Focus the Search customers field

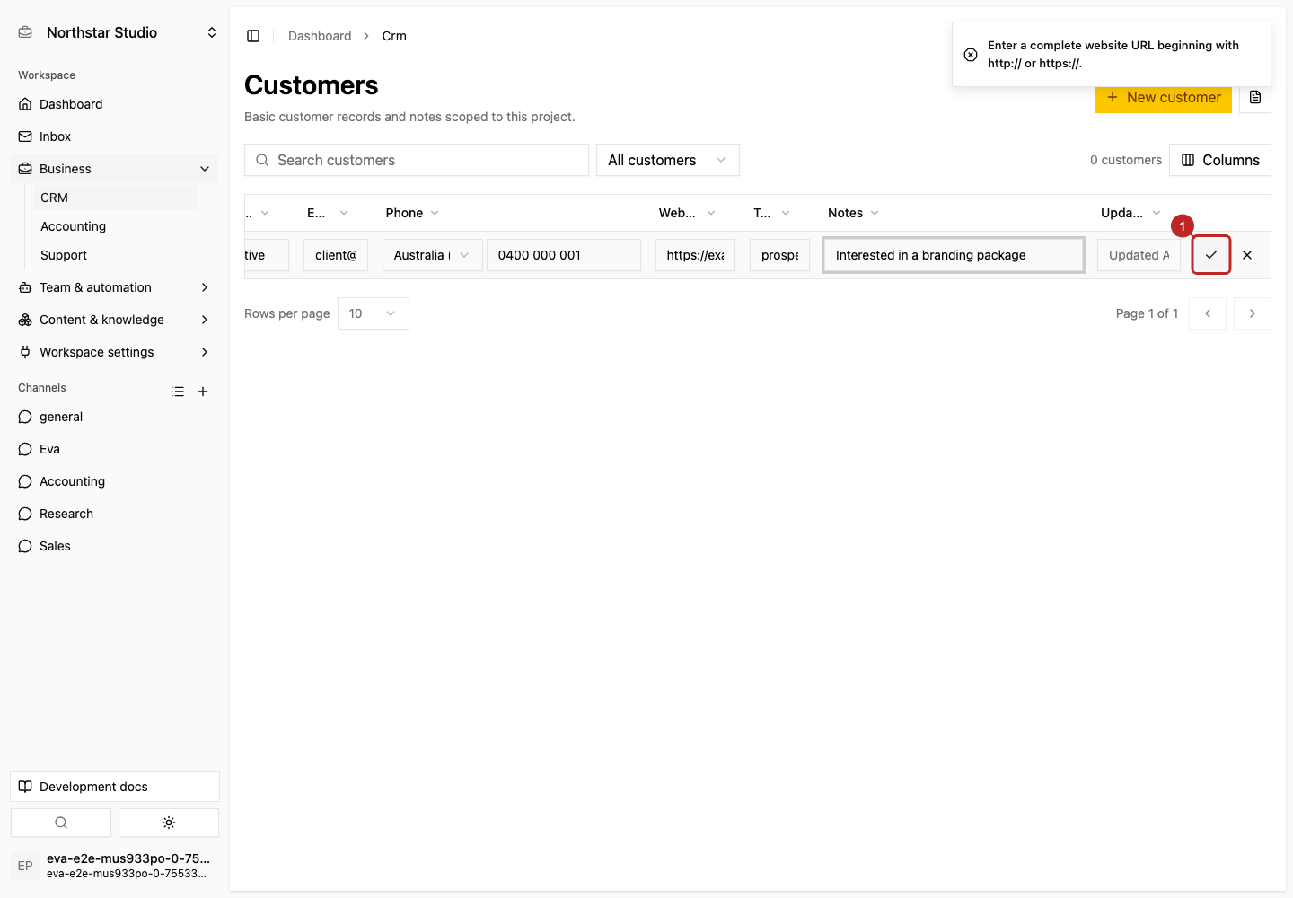417,160
